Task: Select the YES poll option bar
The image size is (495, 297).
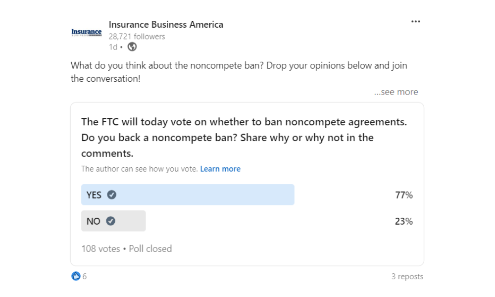Action: click(x=188, y=195)
